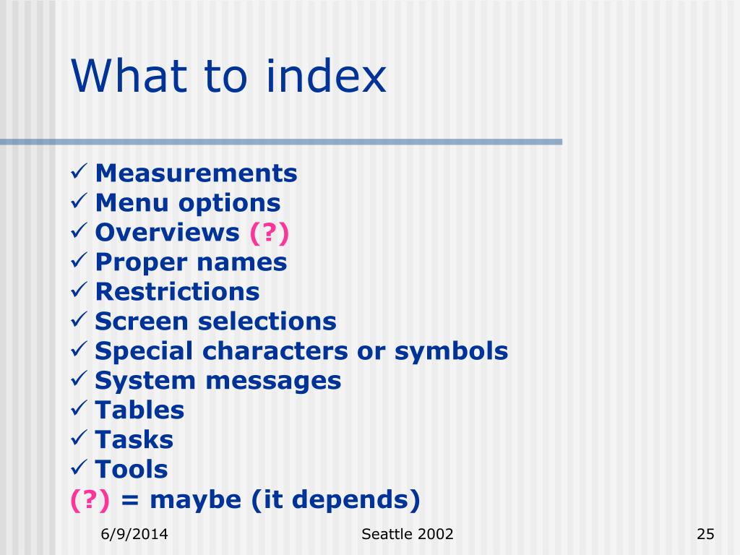Click the checkmark bullet before Tools
Viewport: 740px width, 555px height.
coord(79,468)
